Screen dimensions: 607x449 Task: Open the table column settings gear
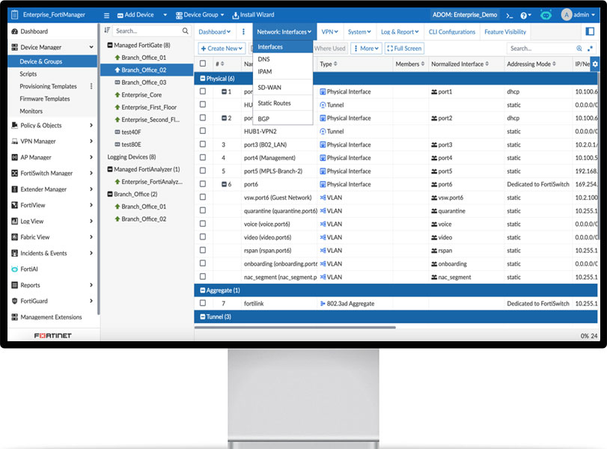tap(595, 64)
